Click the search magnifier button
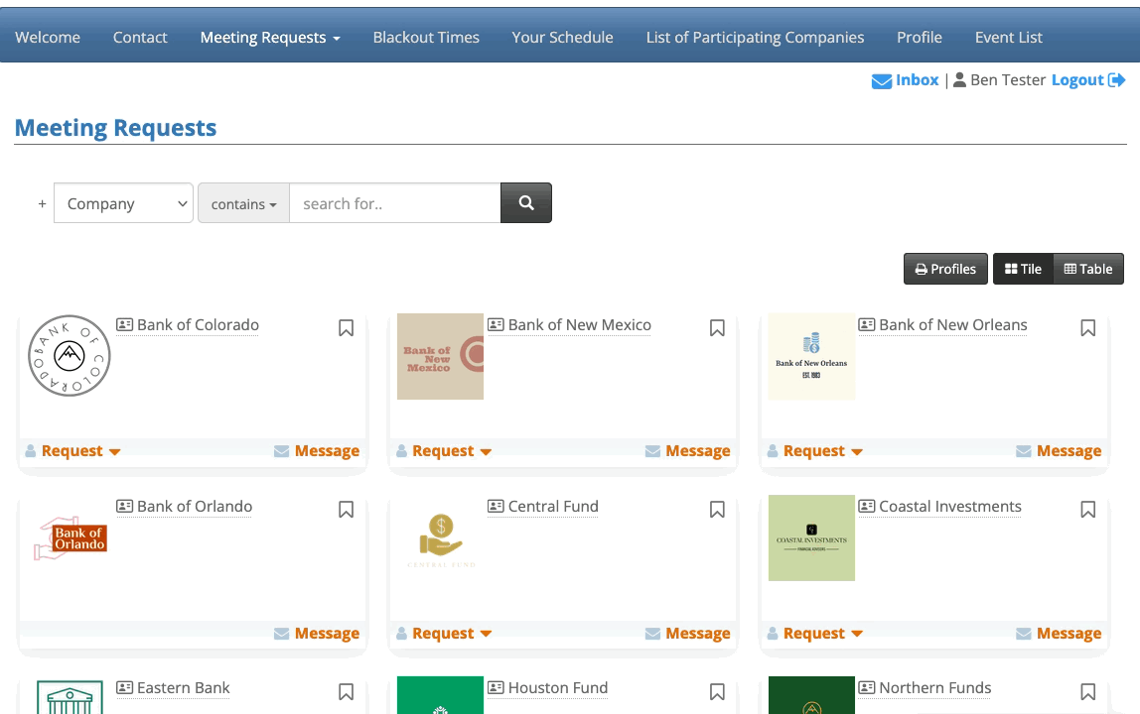This screenshot has height=714, width=1140. tap(526, 203)
